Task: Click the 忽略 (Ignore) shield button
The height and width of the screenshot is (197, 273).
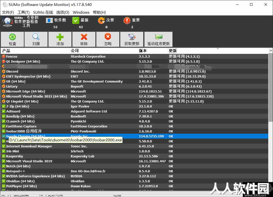Action: click(108, 39)
